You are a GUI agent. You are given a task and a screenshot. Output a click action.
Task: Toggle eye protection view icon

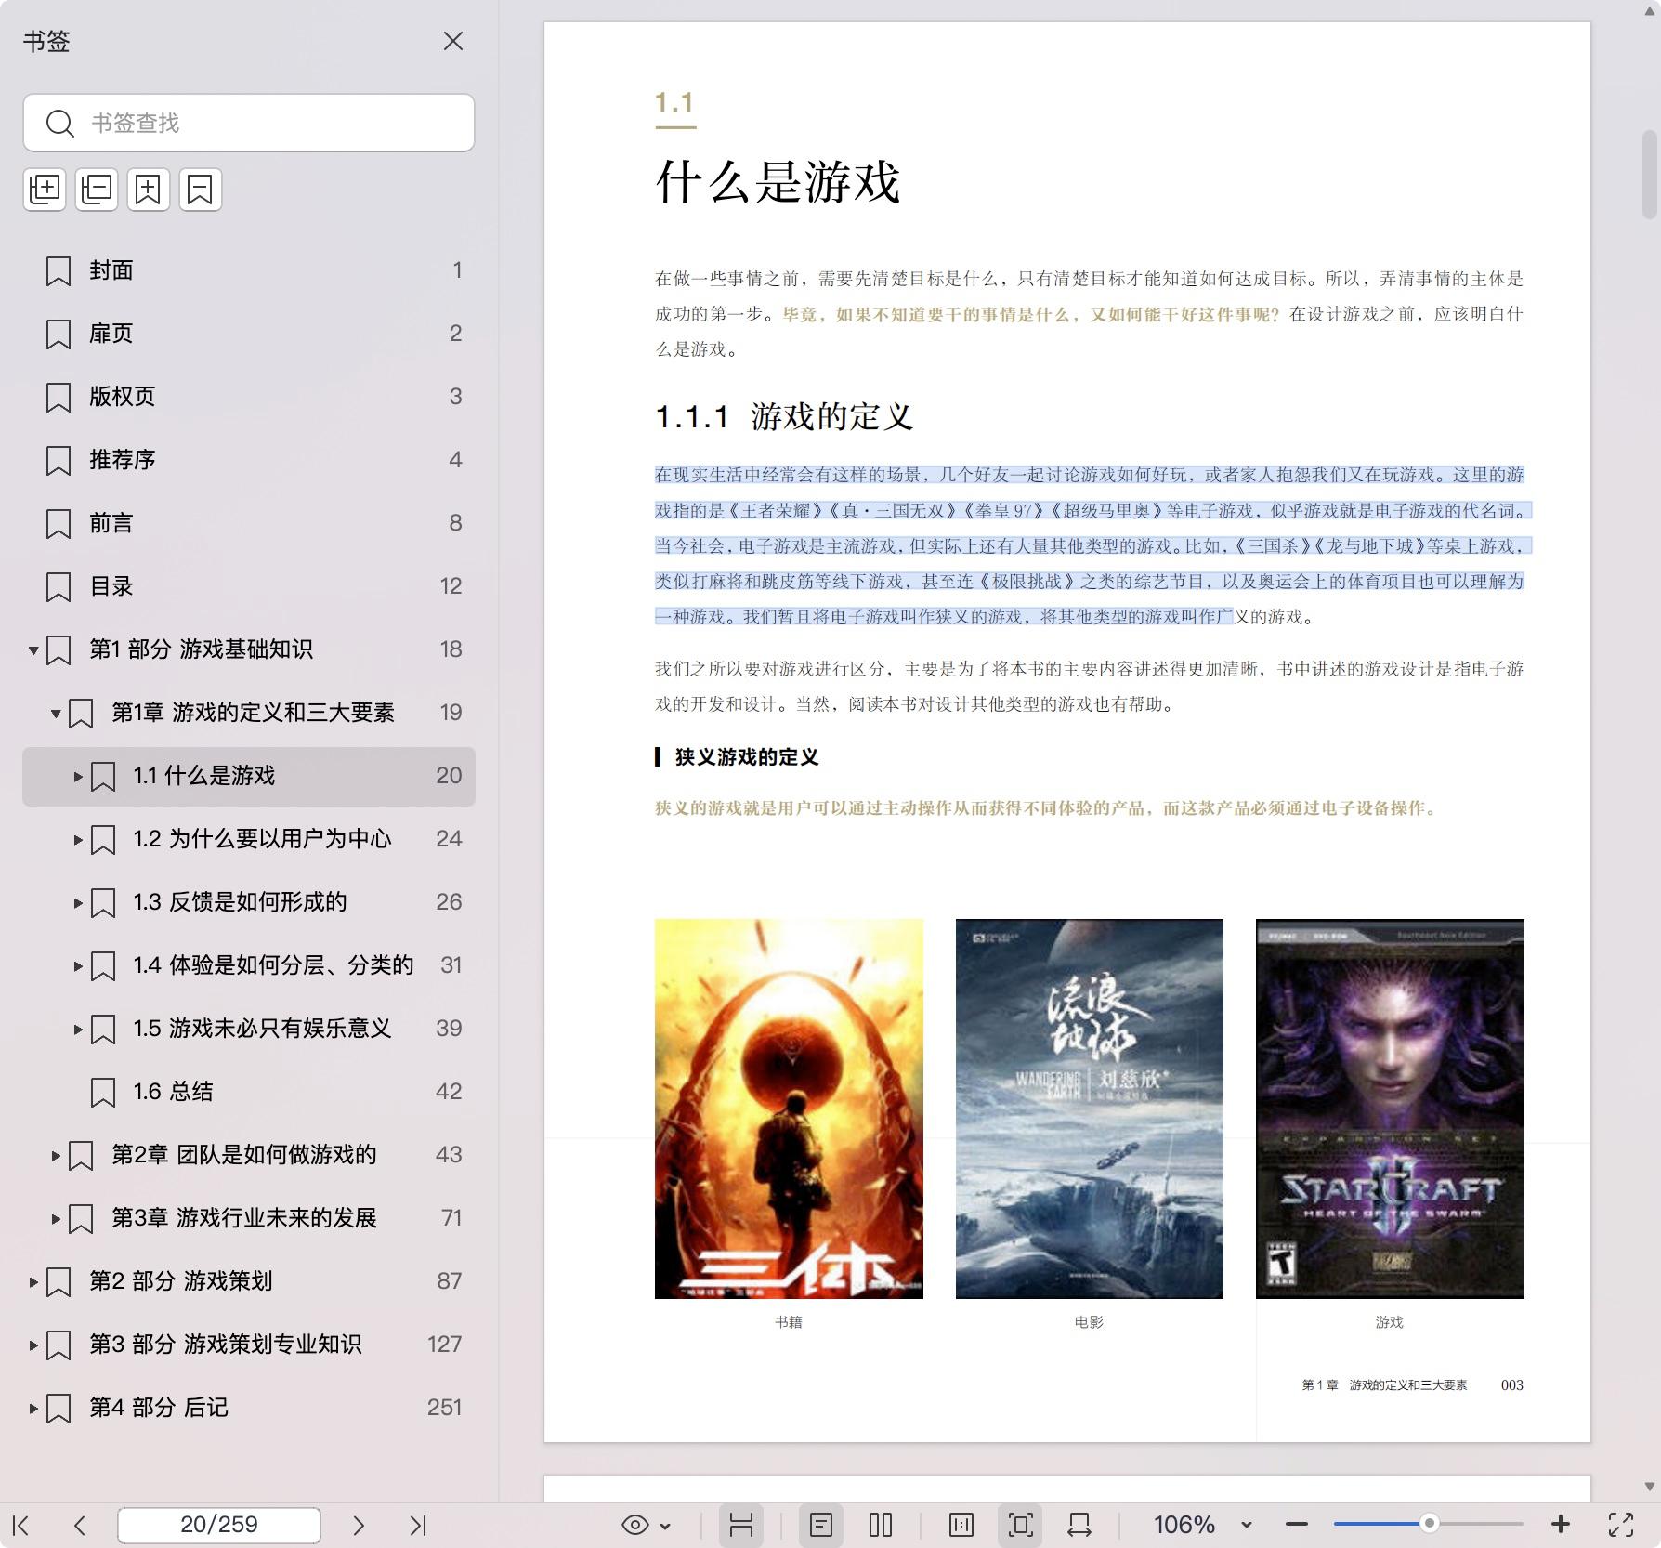coord(635,1525)
